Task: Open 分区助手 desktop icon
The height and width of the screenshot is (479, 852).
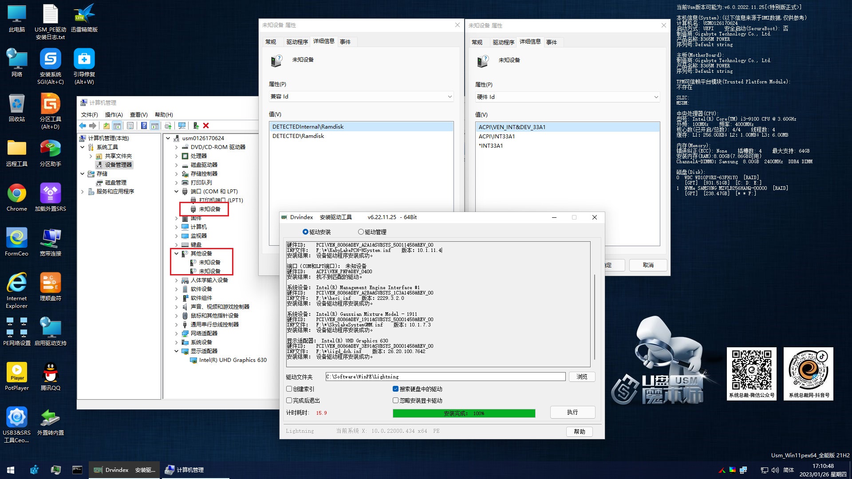Action: 51,153
